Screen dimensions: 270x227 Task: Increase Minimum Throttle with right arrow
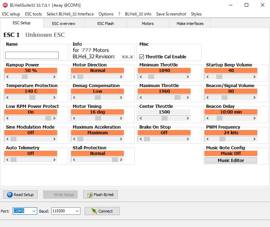click(188, 77)
